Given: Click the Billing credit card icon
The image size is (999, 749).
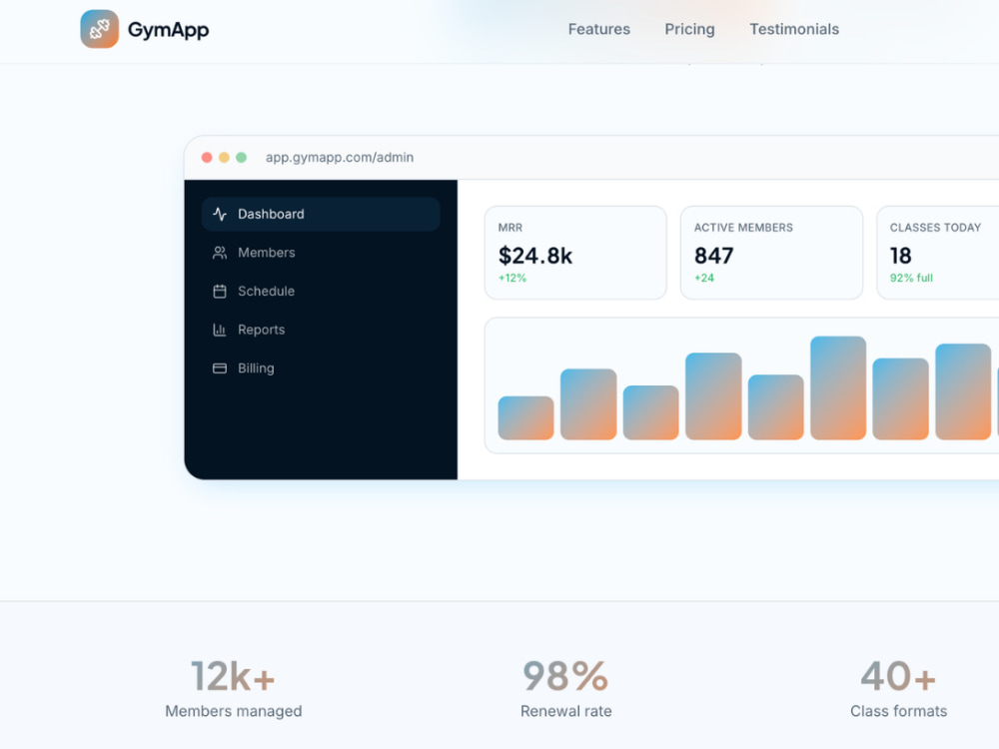Looking at the screenshot, I should [220, 369].
